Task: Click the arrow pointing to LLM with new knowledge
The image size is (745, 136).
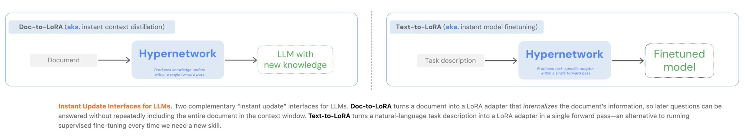Action: [241, 60]
